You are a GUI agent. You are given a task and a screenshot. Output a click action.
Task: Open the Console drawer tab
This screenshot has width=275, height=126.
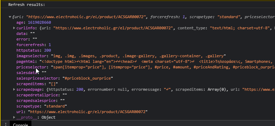click(21, 124)
